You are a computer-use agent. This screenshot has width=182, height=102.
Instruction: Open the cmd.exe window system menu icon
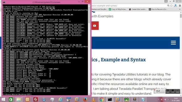4,2
